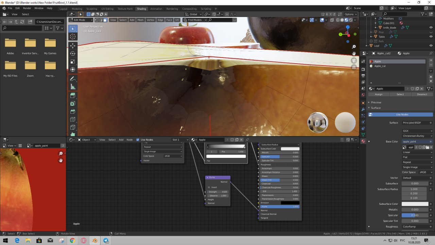Open the GGX distribution dropdown
The image size is (435, 245).
[417, 131]
